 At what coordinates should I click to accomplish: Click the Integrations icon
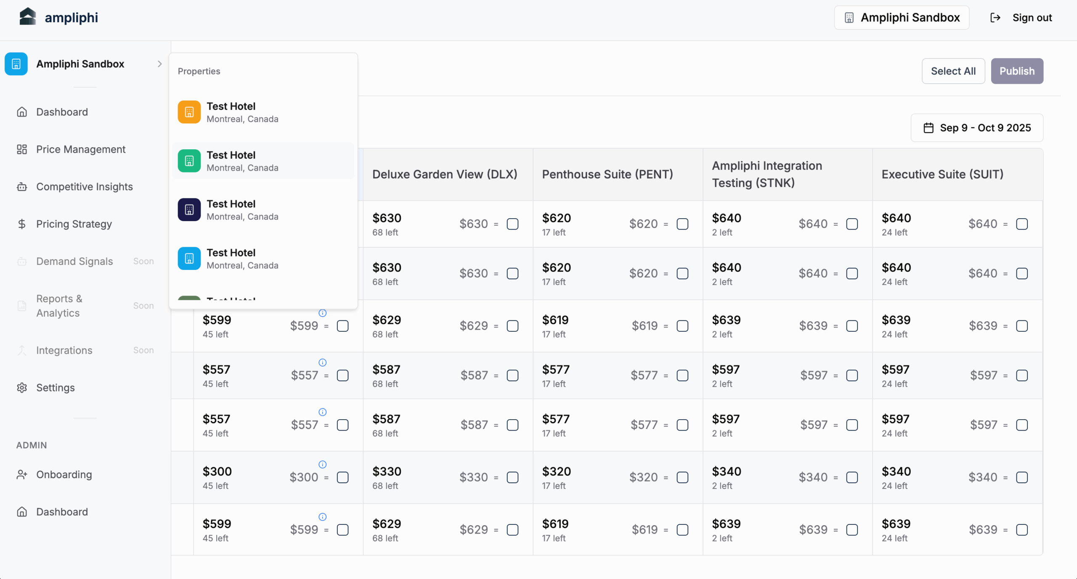point(22,350)
